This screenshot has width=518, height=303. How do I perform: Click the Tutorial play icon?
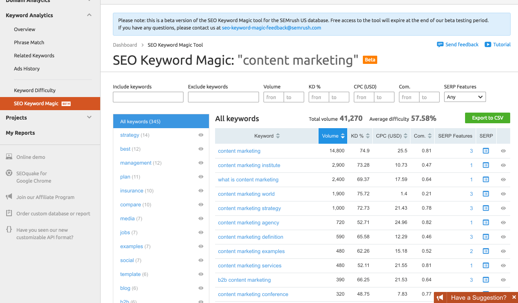[488, 45]
